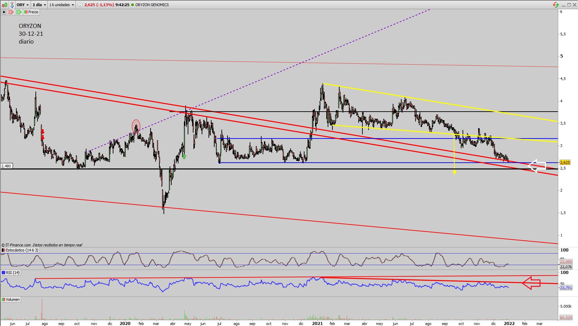Click the 2020 year label on time axis
This screenshot has width=578, height=326.
tap(125, 323)
